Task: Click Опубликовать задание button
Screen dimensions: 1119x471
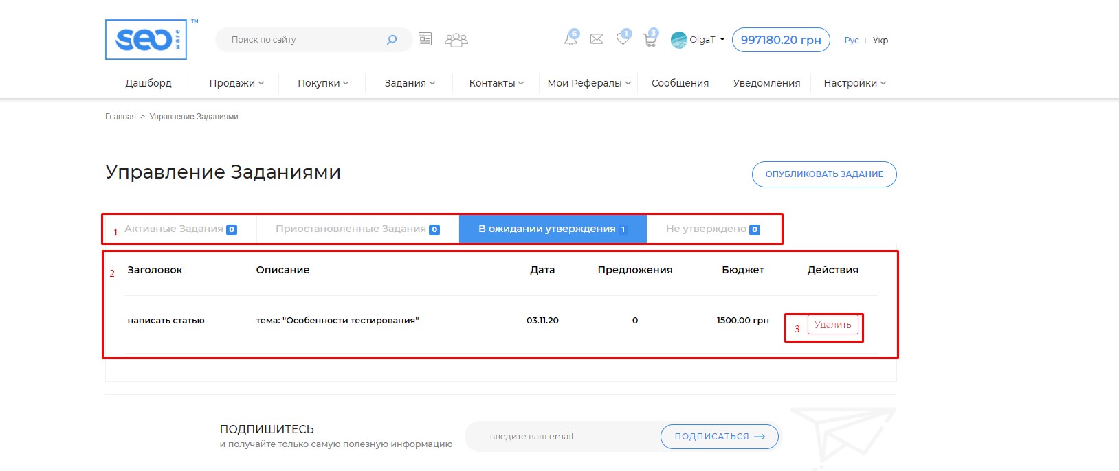Action: pos(824,174)
